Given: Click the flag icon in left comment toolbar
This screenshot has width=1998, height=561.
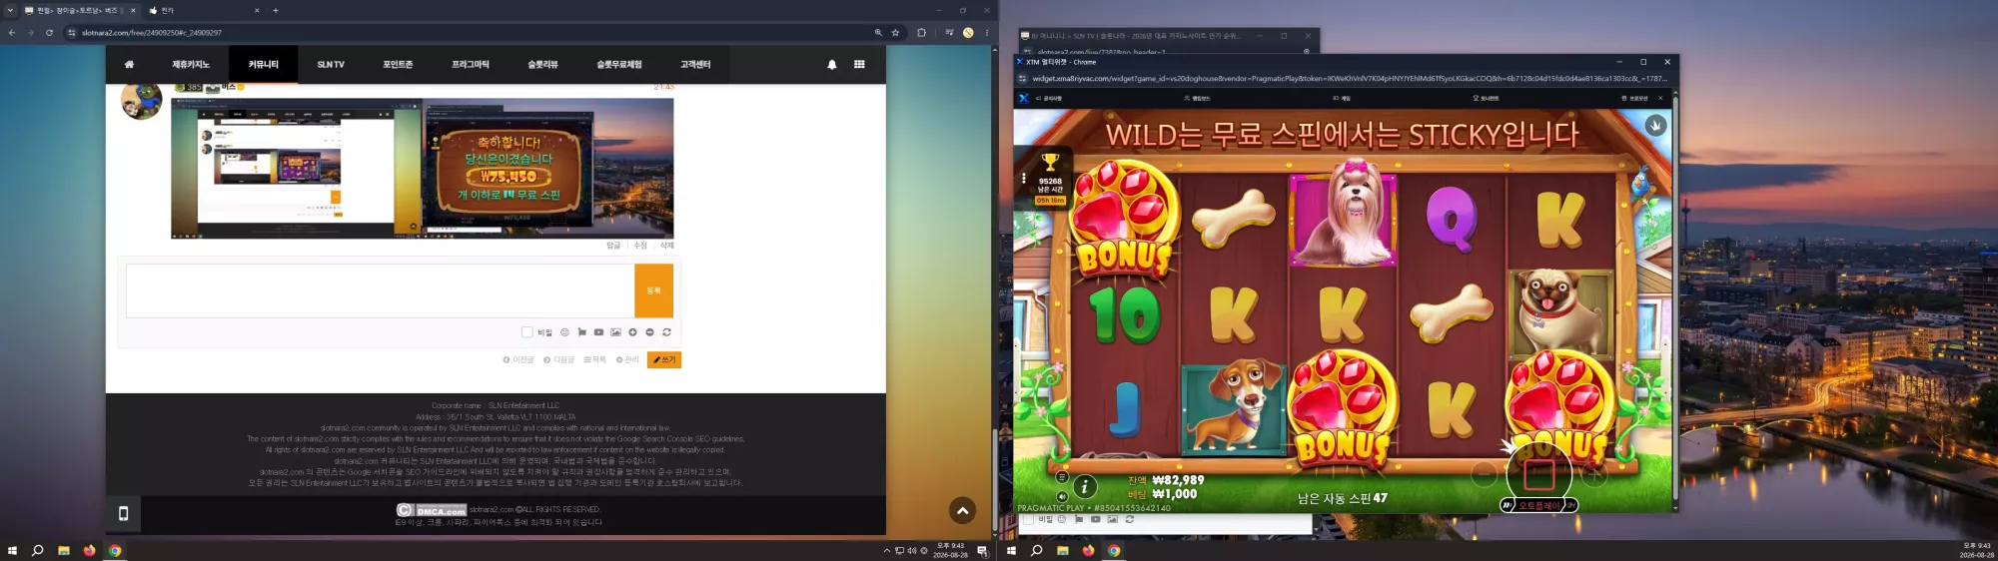Looking at the screenshot, I should (x=581, y=332).
